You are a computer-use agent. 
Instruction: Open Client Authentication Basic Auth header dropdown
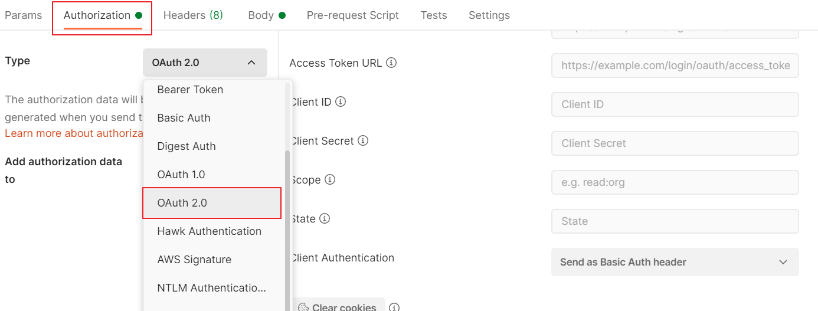coord(675,262)
